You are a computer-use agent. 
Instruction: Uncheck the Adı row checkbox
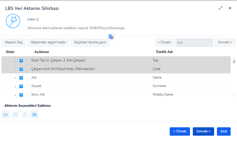(21, 78)
